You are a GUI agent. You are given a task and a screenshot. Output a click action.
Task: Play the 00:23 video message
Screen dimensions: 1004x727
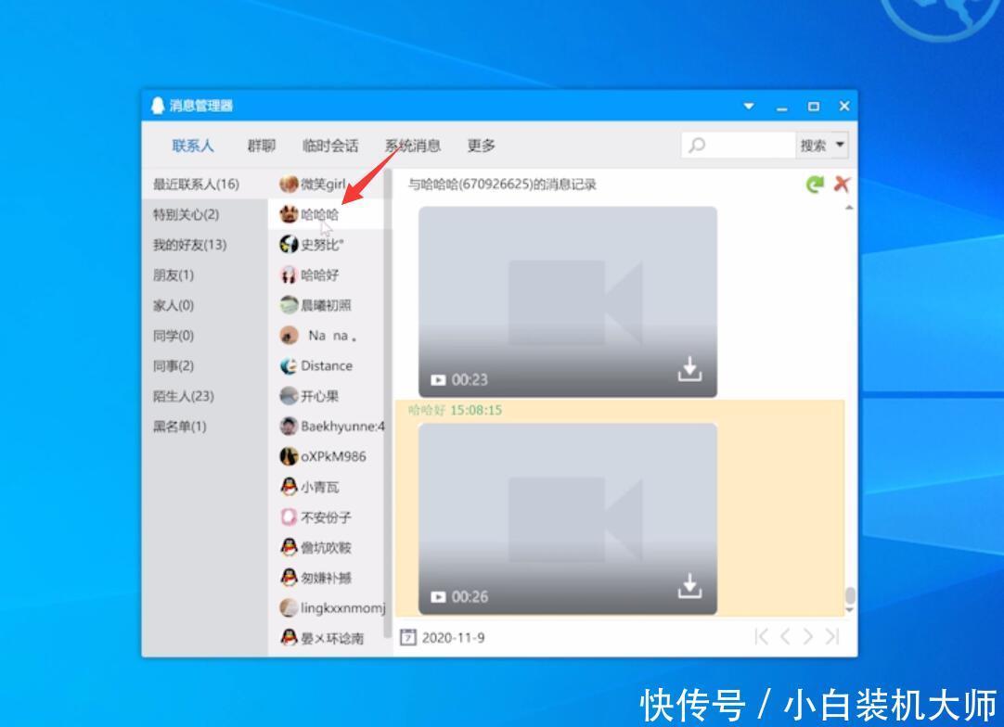(x=436, y=378)
